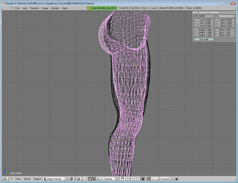The image size is (238, 183).
Task: Toggle the Link Scale button
Action: tap(204, 39)
